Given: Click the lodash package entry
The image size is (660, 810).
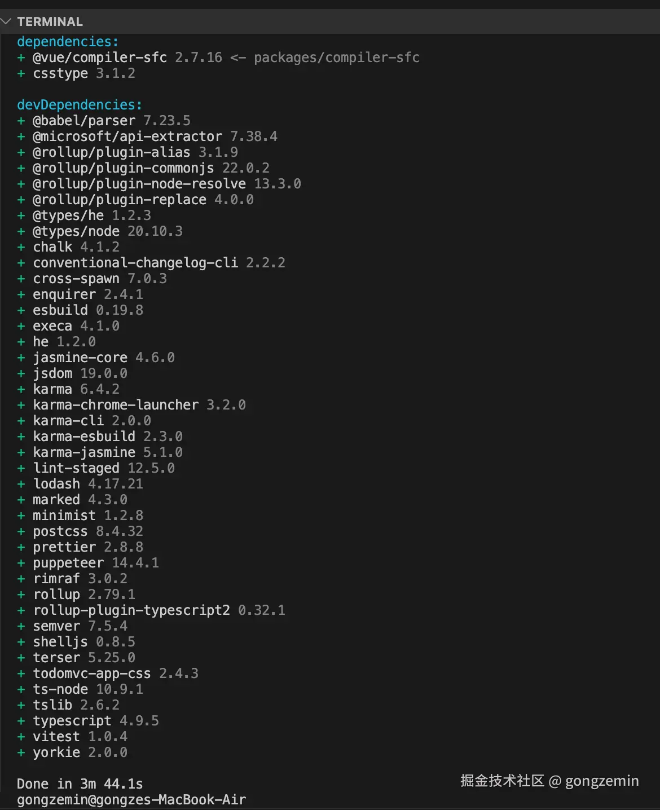Looking at the screenshot, I should pyautogui.click(x=56, y=484).
